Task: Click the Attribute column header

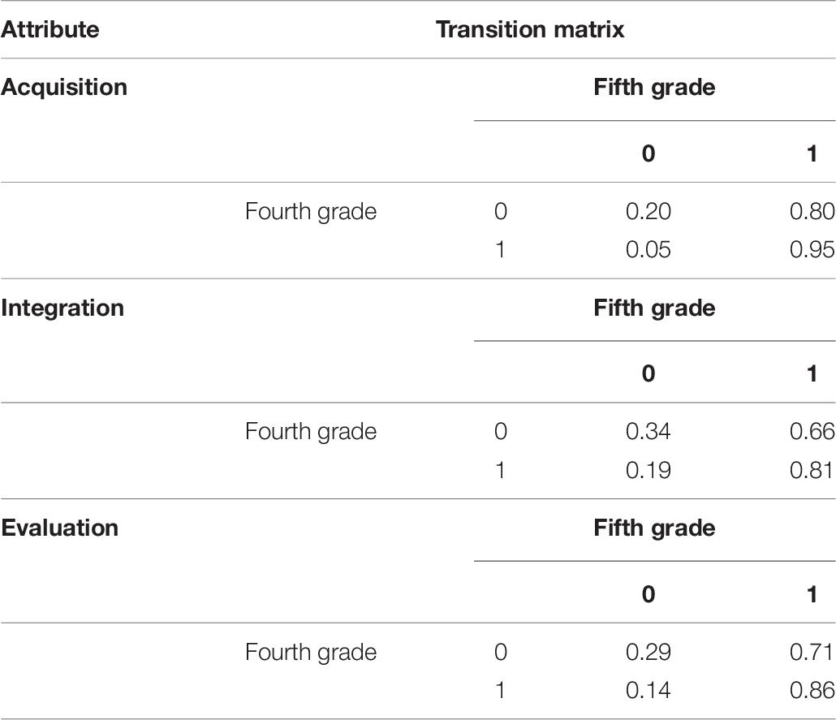Action: [x=50, y=29]
